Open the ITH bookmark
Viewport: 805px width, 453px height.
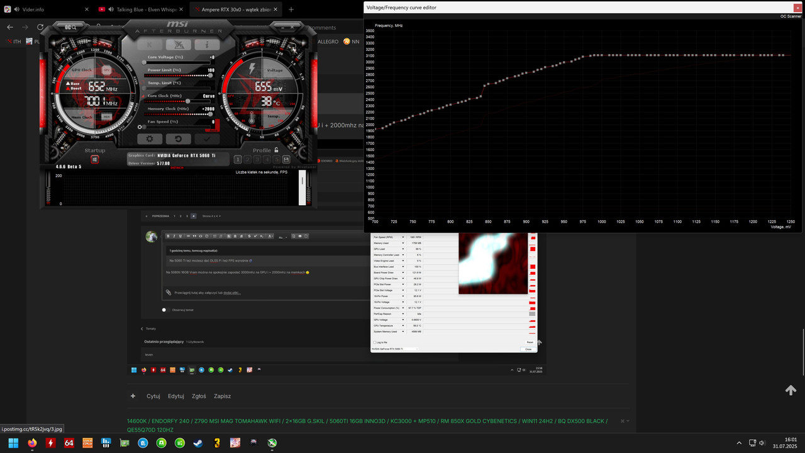(14, 42)
